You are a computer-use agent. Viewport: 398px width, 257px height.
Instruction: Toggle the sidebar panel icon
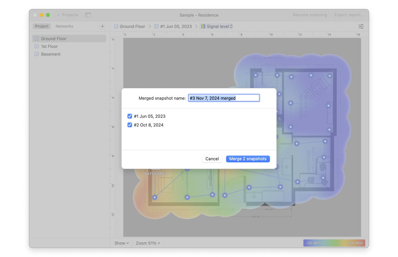coord(88,15)
